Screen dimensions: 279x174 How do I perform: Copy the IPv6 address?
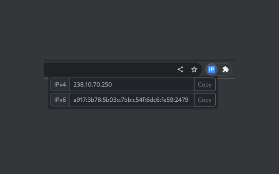tap(204, 100)
